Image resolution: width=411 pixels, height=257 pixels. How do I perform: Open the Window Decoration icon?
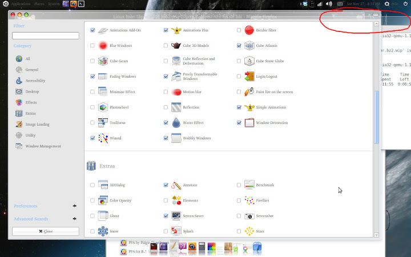pyautogui.click(x=249, y=123)
